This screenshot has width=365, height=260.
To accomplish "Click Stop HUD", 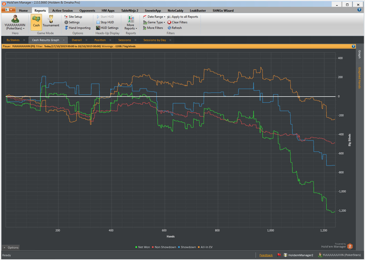I will pyautogui.click(x=105, y=22).
